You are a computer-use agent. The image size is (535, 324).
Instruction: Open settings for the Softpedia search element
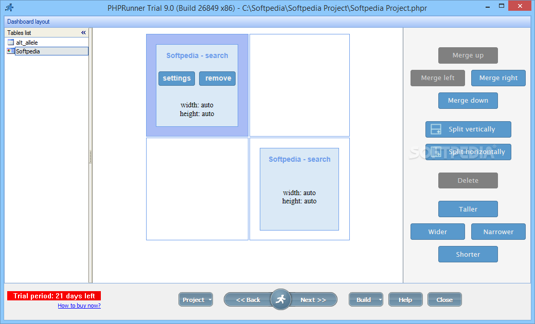pos(177,79)
